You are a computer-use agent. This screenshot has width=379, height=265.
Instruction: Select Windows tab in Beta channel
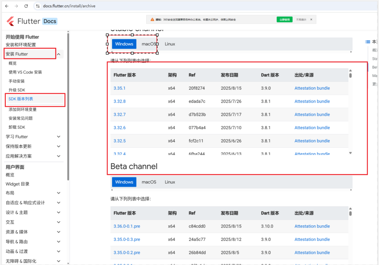[x=124, y=182]
